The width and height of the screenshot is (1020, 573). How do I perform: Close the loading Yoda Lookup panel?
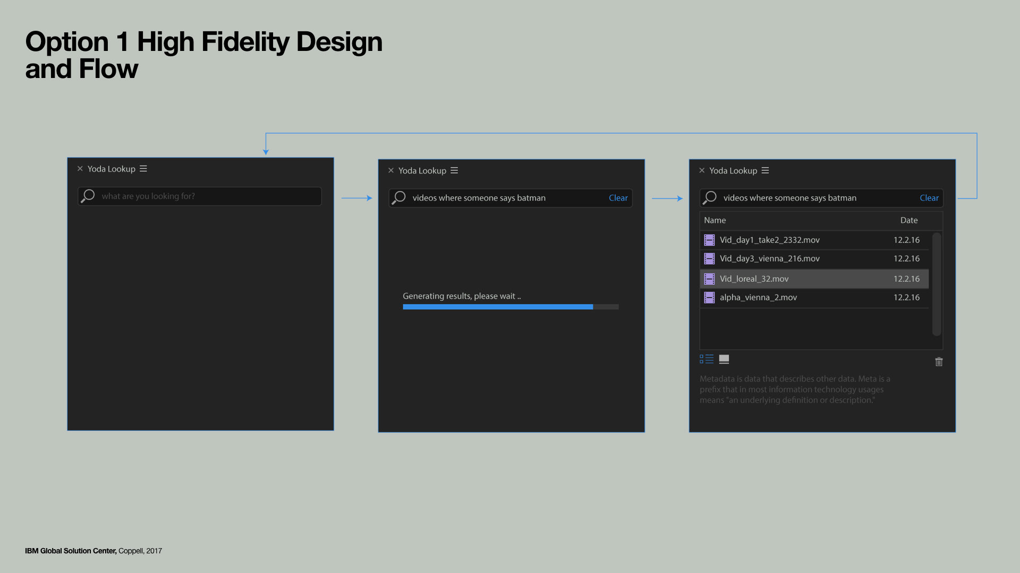tap(391, 170)
